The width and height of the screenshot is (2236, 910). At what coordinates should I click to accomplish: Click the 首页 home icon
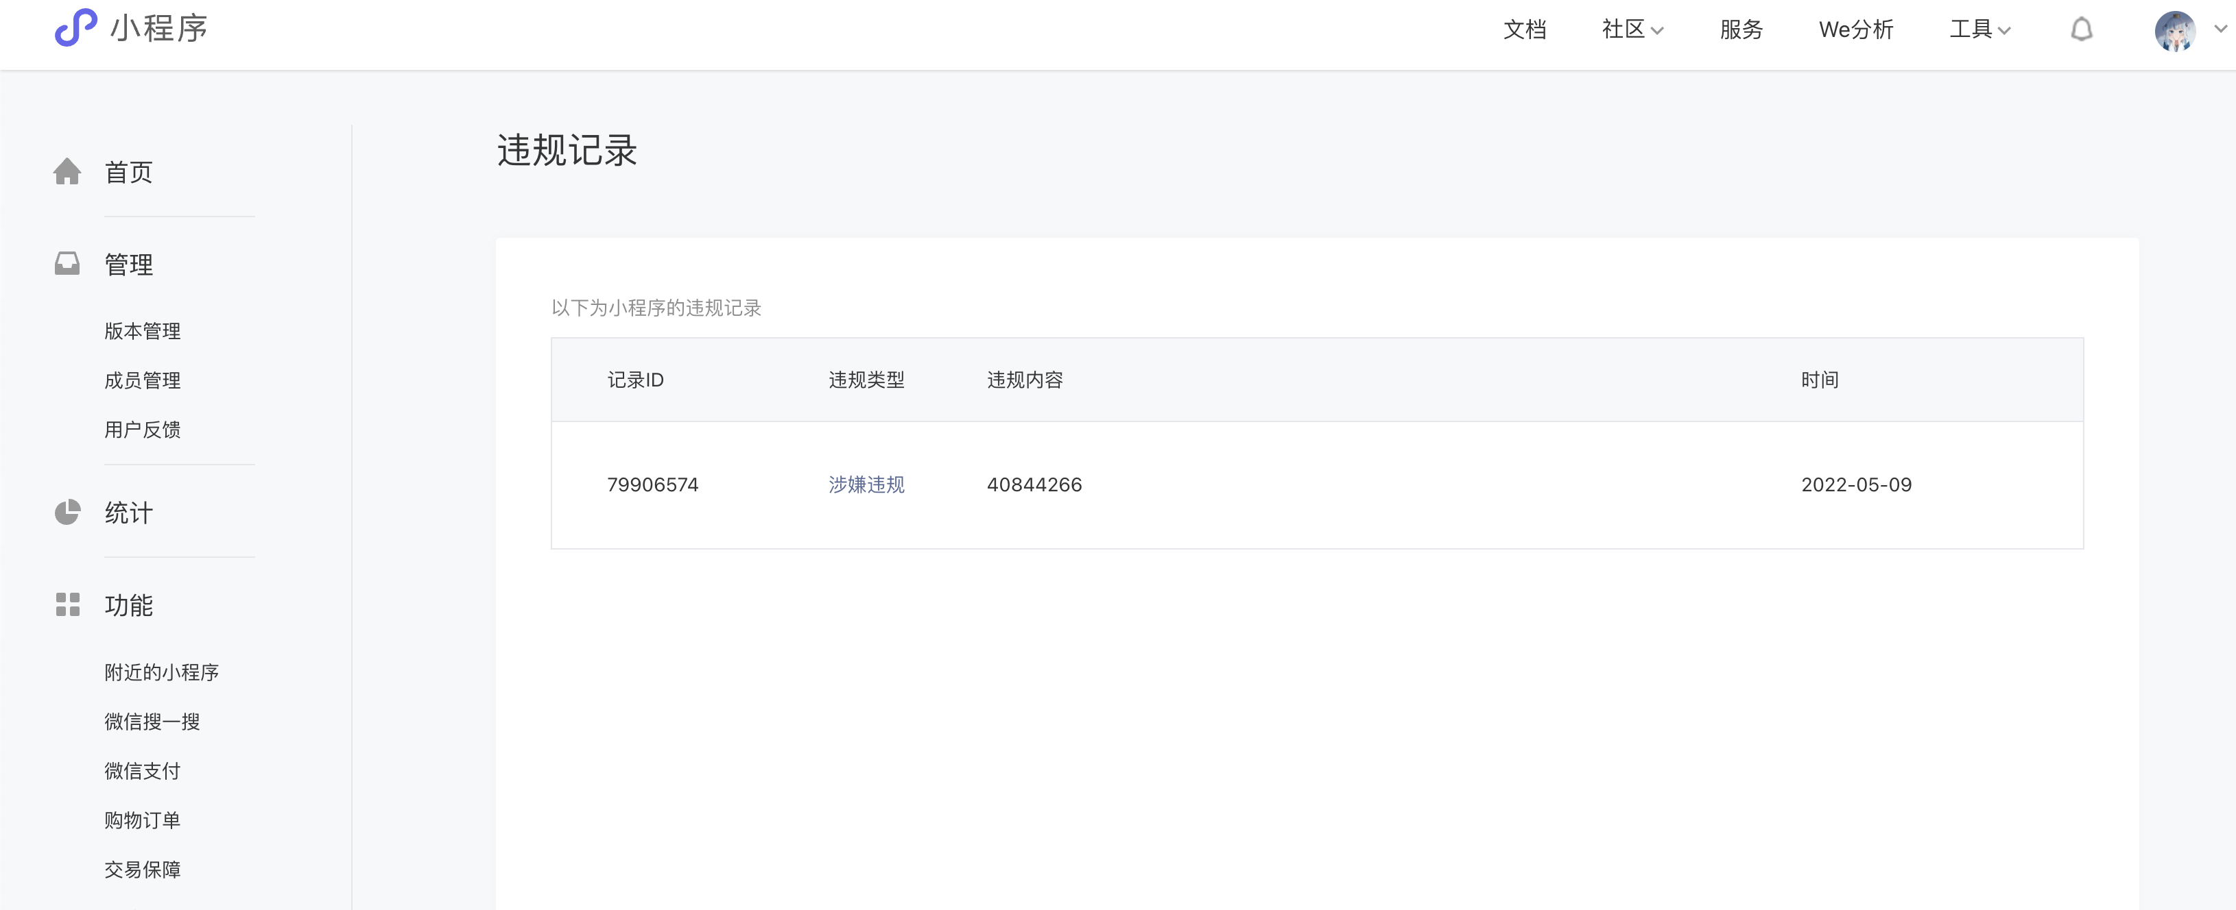click(x=67, y=172)
